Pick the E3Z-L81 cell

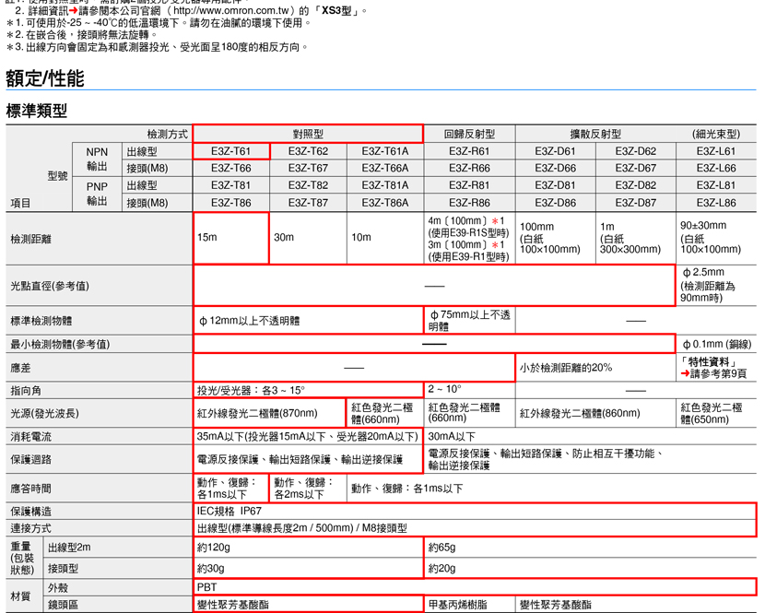[716, 185]
